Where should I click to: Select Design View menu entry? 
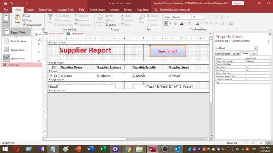click(16, 59)
